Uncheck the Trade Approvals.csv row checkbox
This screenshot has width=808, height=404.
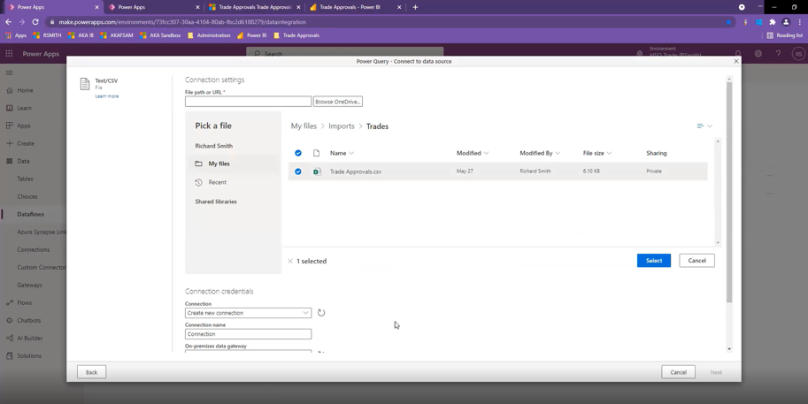(298, 172)
